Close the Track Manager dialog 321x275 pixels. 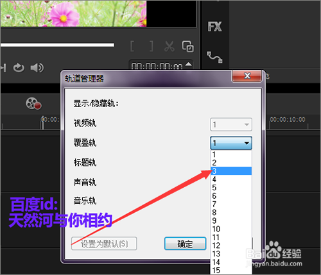[247, 76]
